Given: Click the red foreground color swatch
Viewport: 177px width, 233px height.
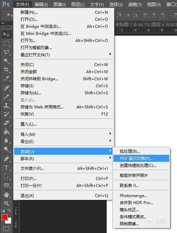Looking at the screenshot, I should point(5,217).
